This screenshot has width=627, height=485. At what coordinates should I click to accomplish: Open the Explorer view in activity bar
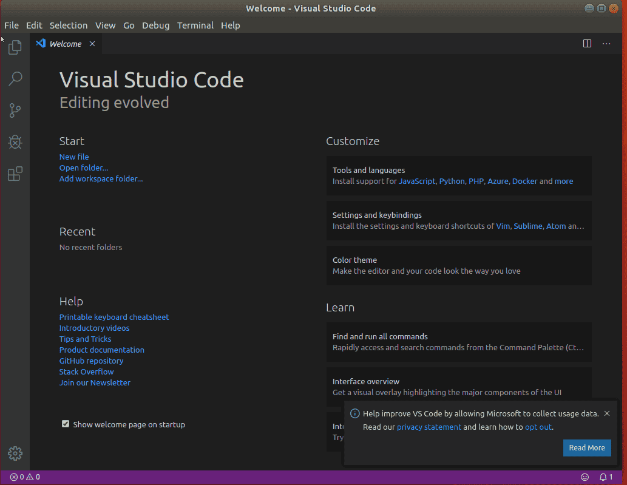15,47
